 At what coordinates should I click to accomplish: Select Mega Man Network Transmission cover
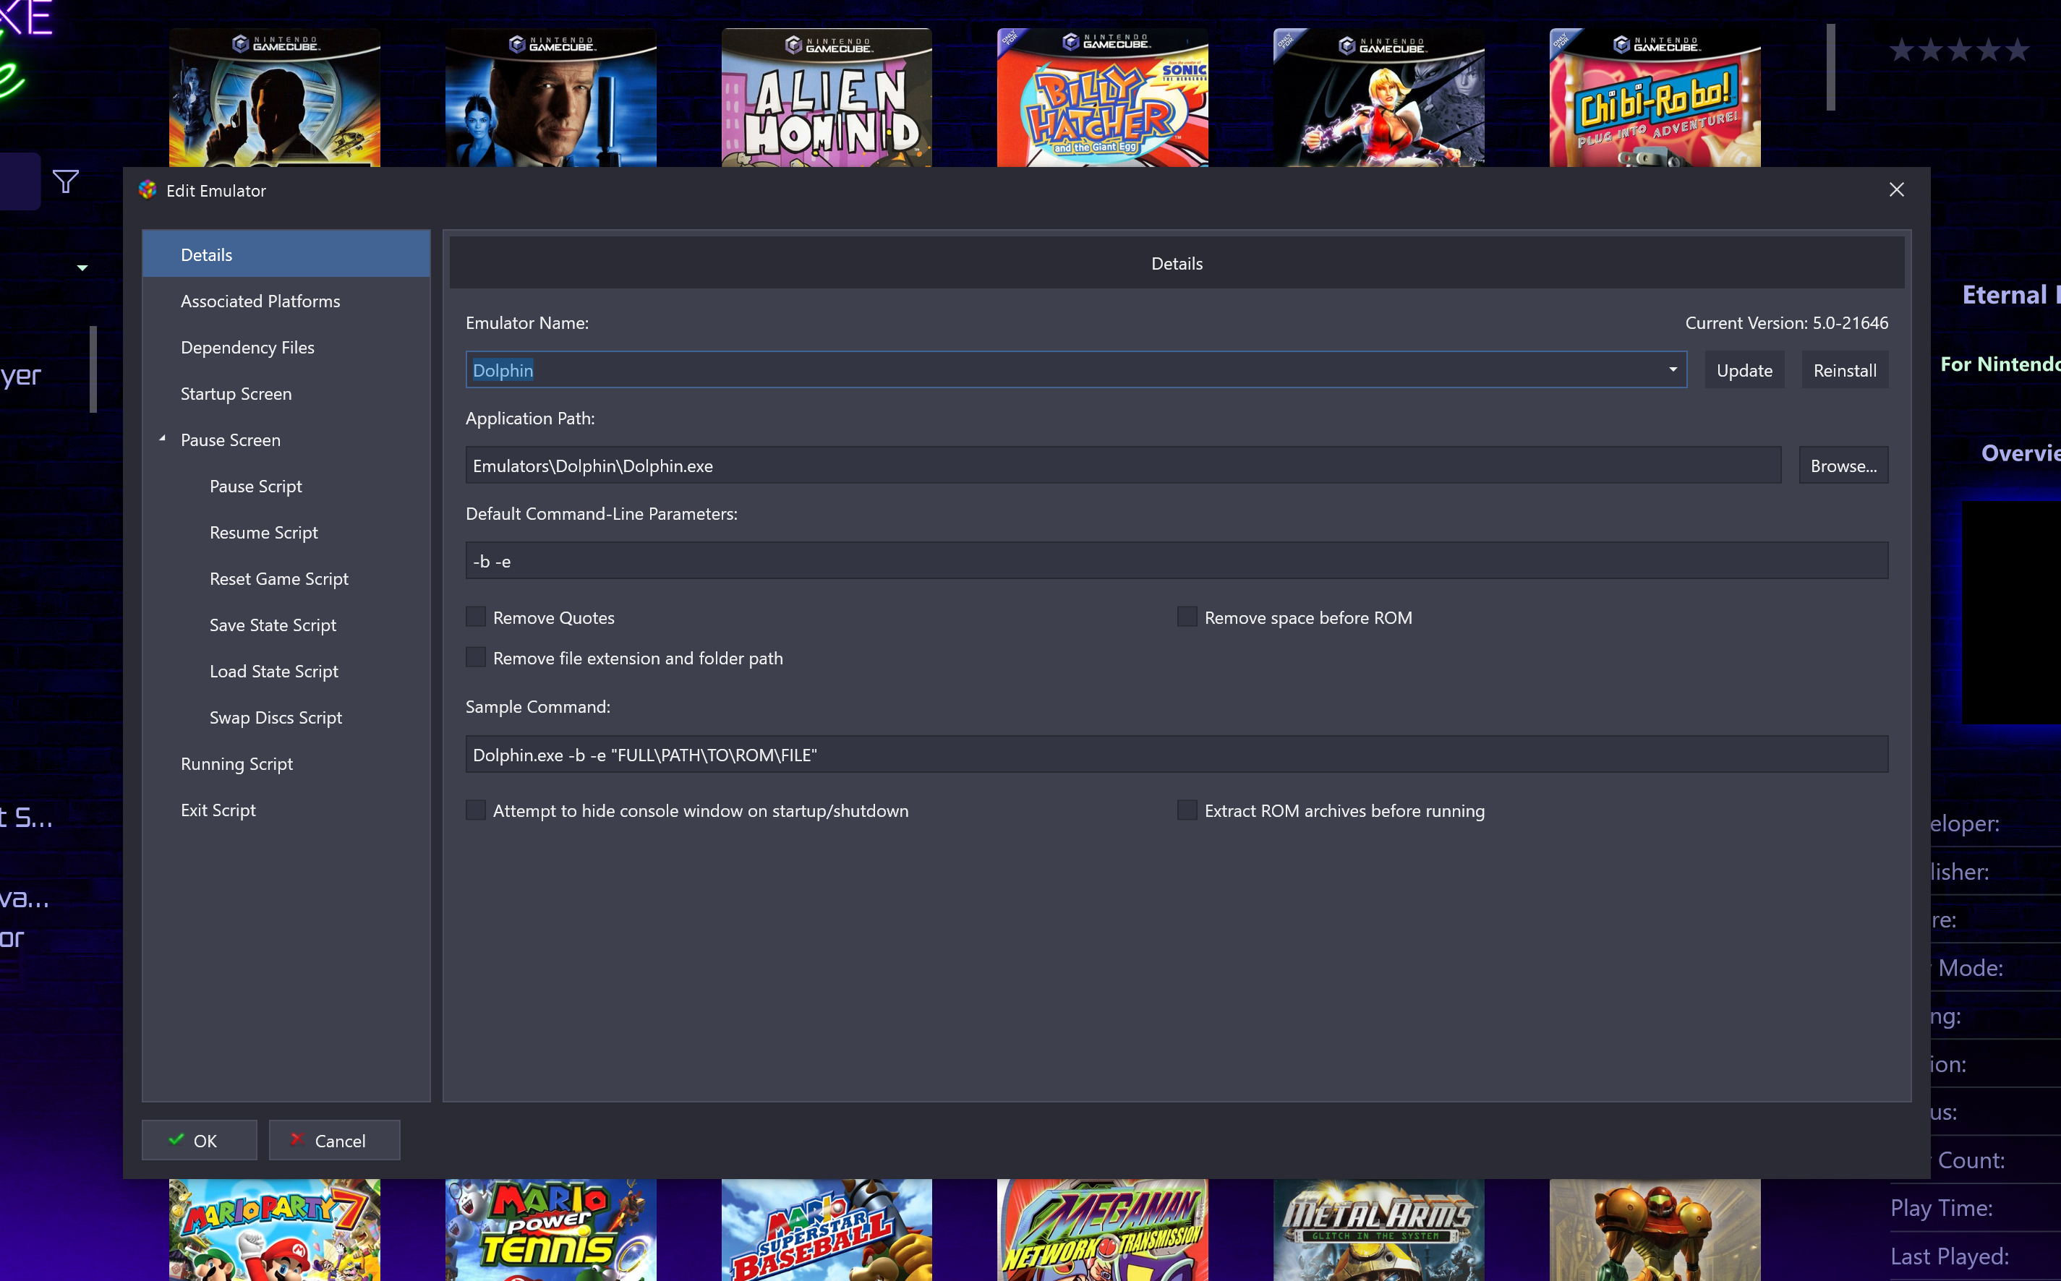pos(1103,1230)
